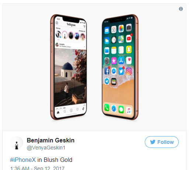
Task: Click the Benjamin Geskin display name
Action: click(x=50, y=140)
